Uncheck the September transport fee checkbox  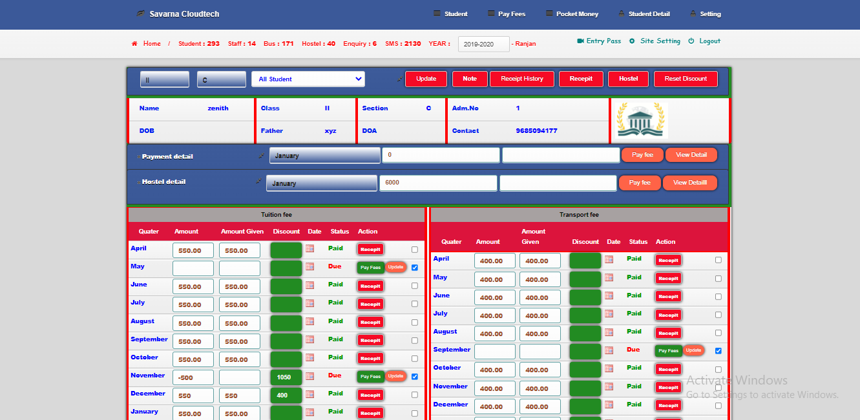pos(718,351)
